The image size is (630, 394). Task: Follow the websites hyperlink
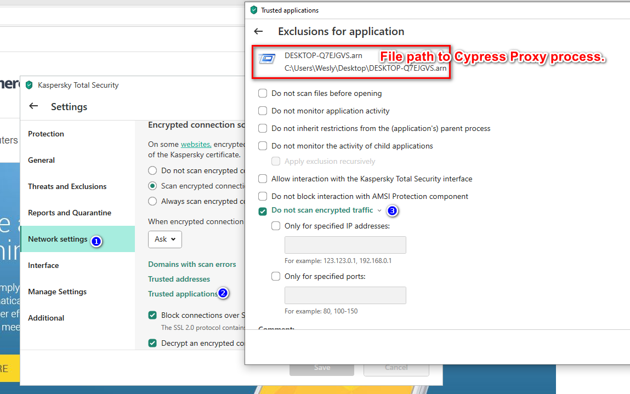(x=196, y=144)
